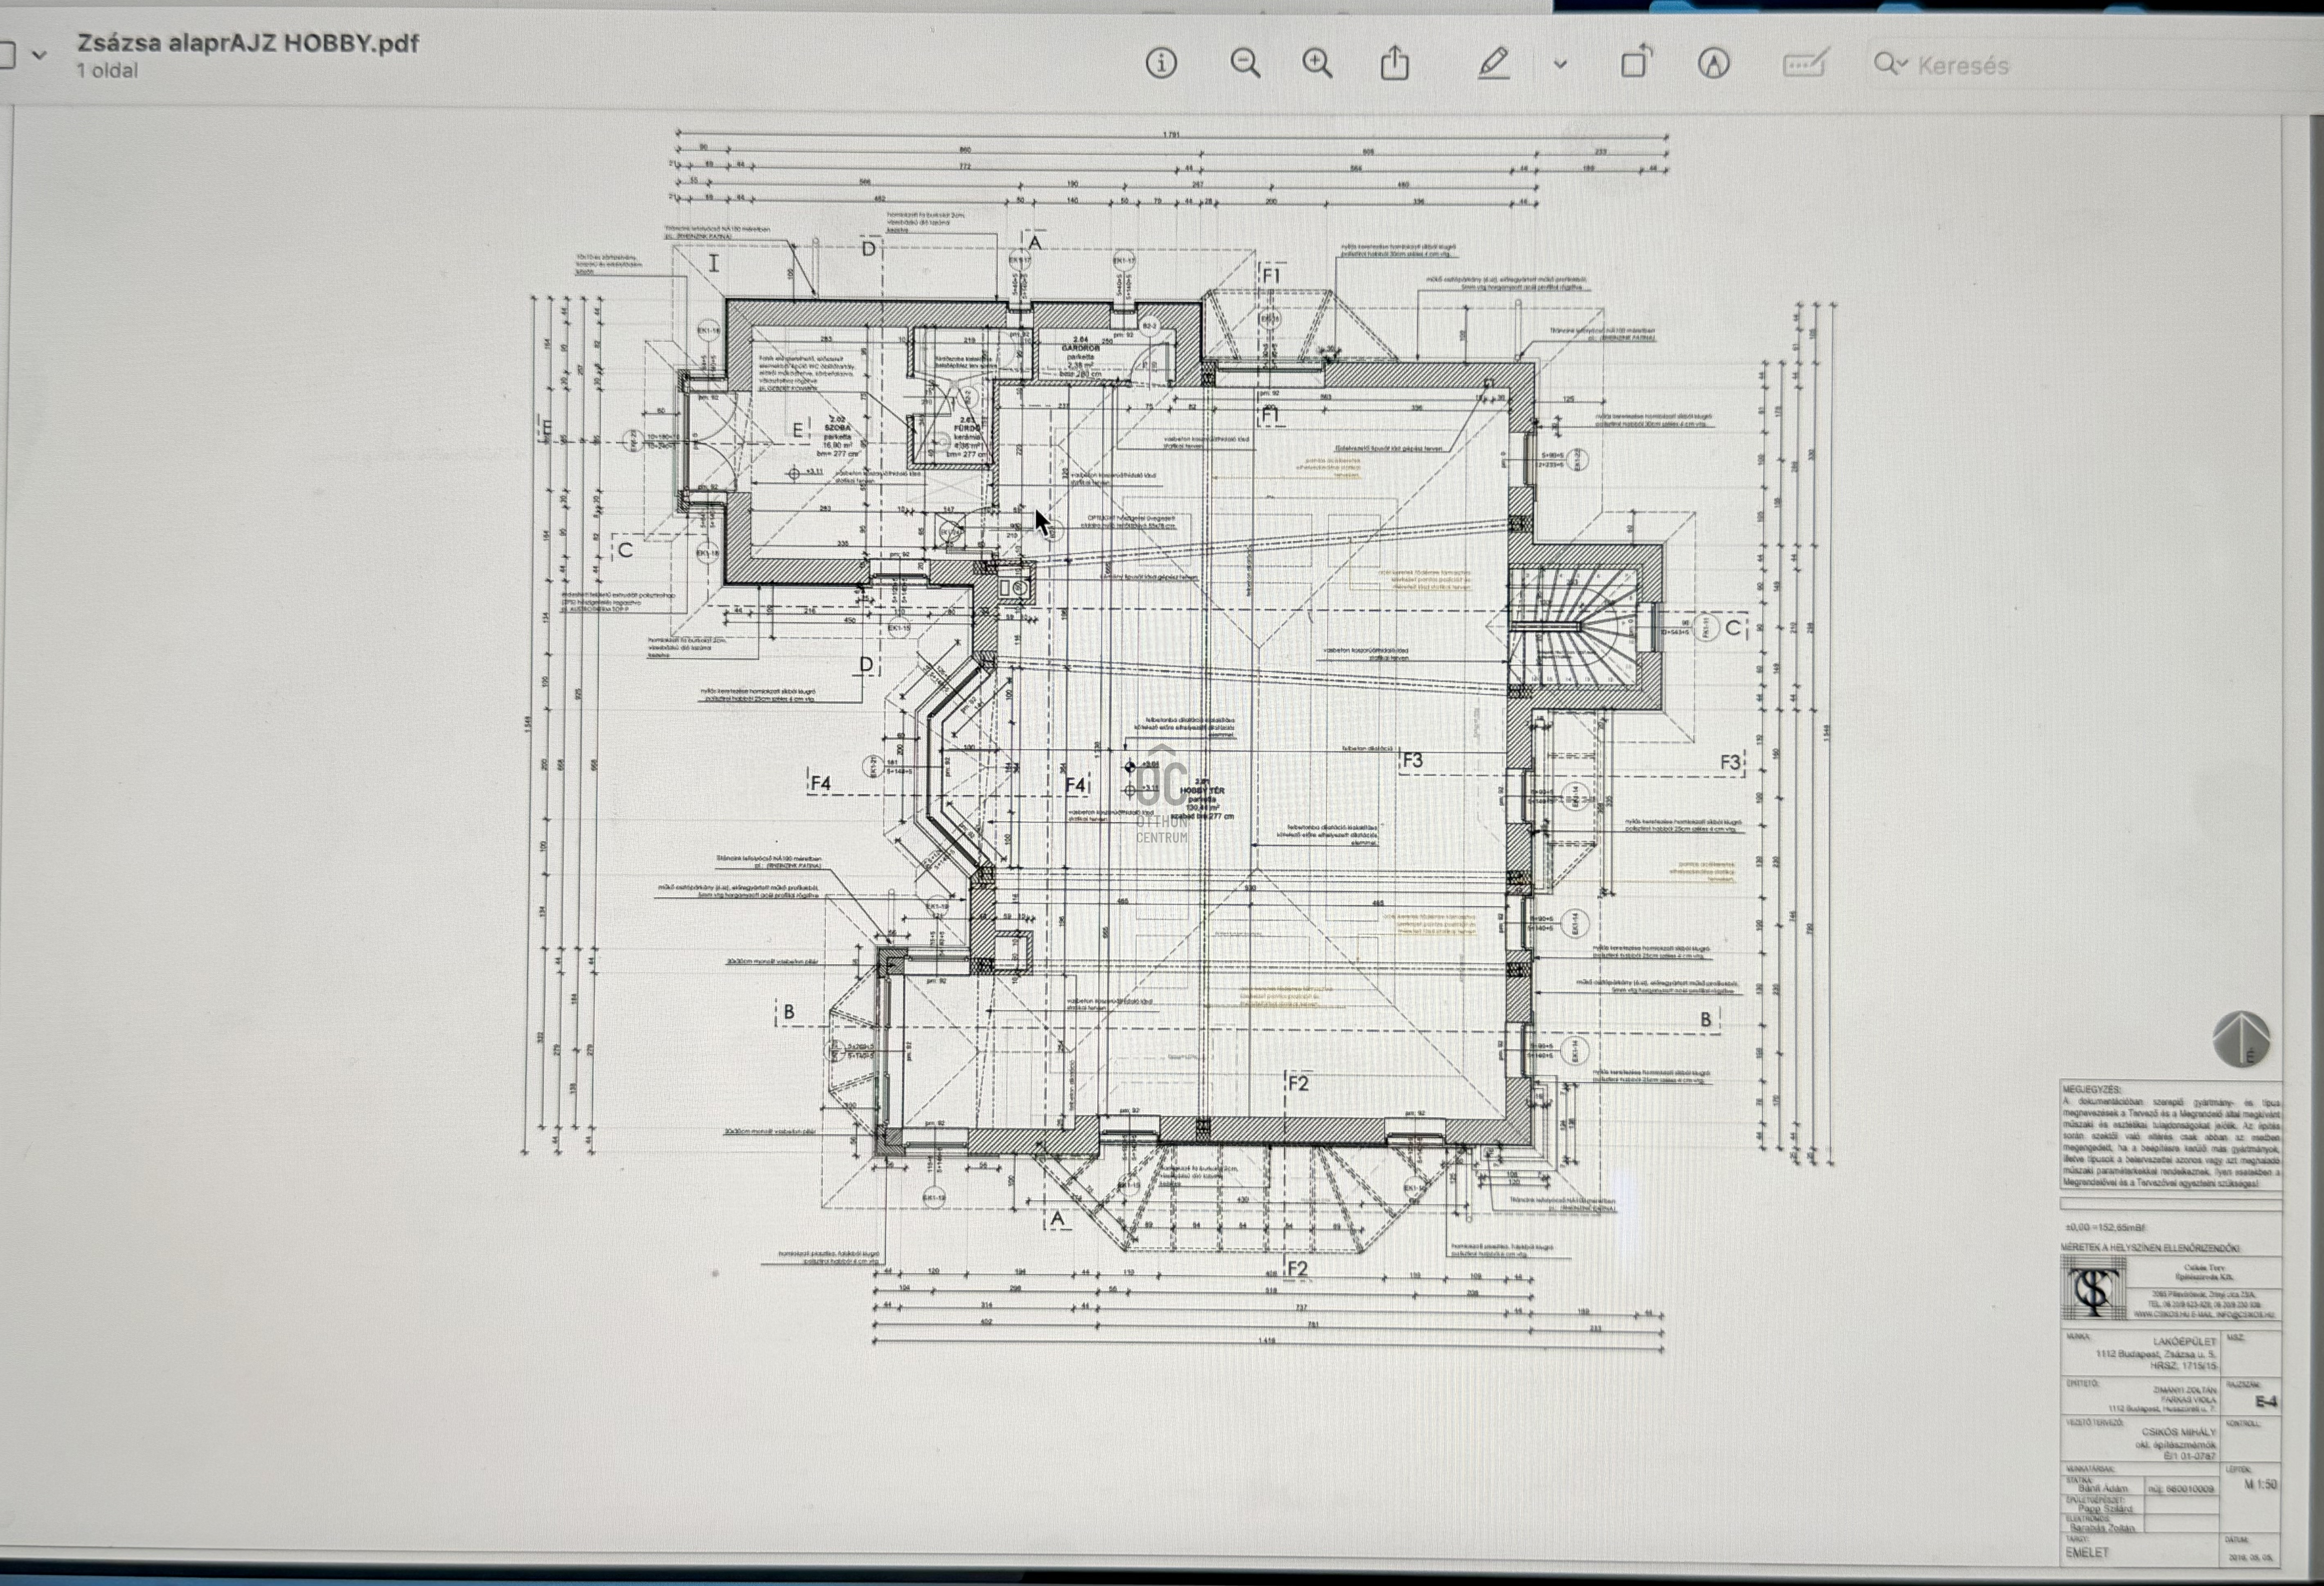Click the EMELET label in the title block
Viewport: 2324px width, 1586px height.
(x=2087, y=1553)
